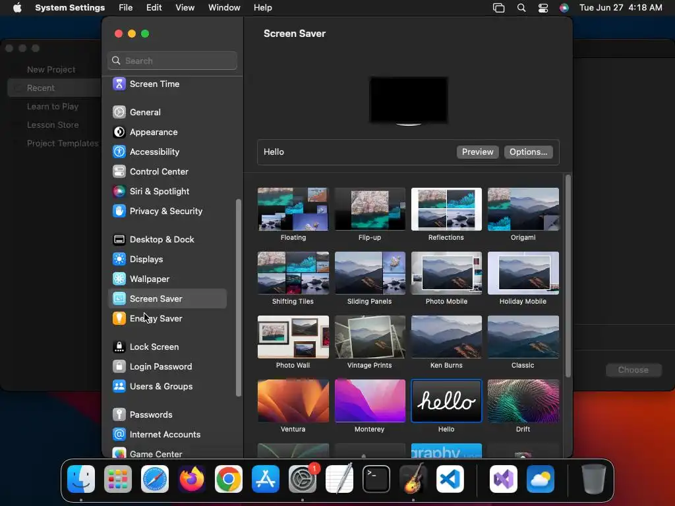Open Firefox in the Dock
Viewport: 675px width, 506px height.
192,479
